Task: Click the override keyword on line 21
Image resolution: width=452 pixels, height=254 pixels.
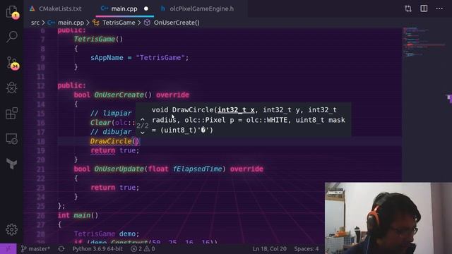Action: click(246, 169)
